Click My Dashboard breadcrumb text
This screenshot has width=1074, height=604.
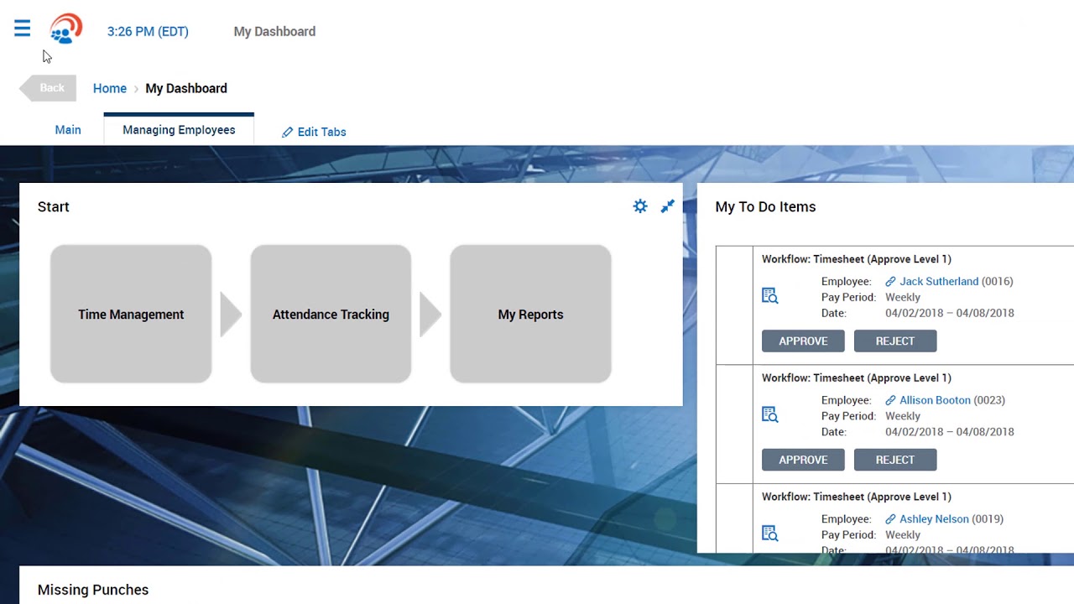pos(186,88)
